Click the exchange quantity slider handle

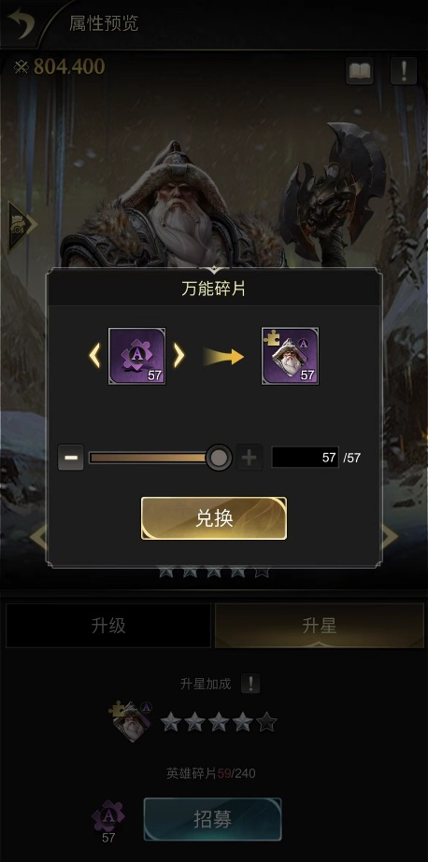click(219, 458)
